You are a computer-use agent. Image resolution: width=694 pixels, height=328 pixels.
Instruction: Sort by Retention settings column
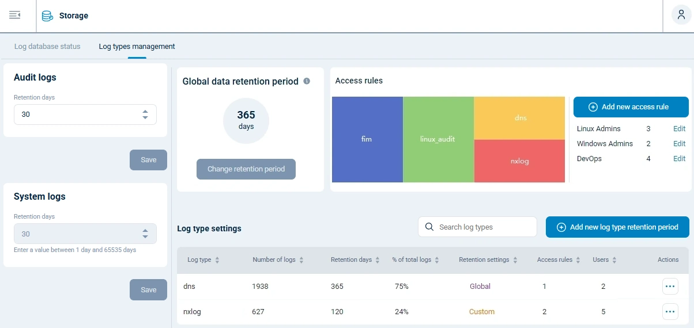[515, 260]
